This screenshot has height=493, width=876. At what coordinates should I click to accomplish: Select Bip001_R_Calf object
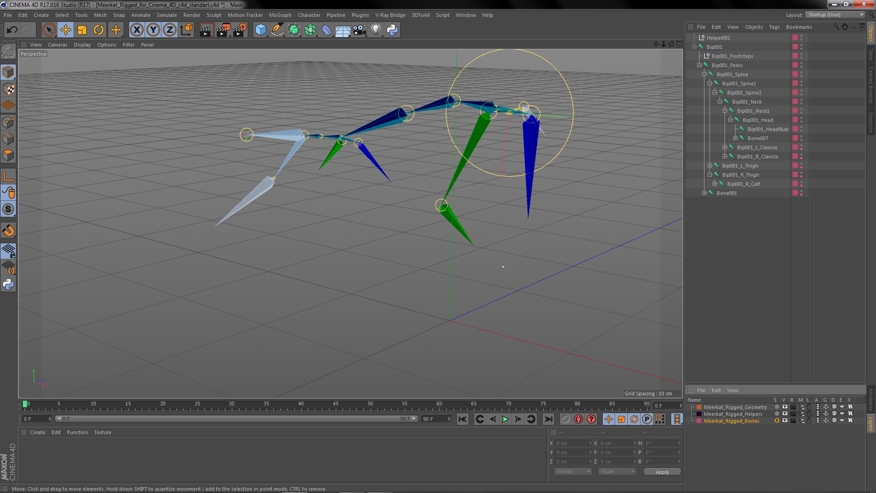tap(743, 184)
